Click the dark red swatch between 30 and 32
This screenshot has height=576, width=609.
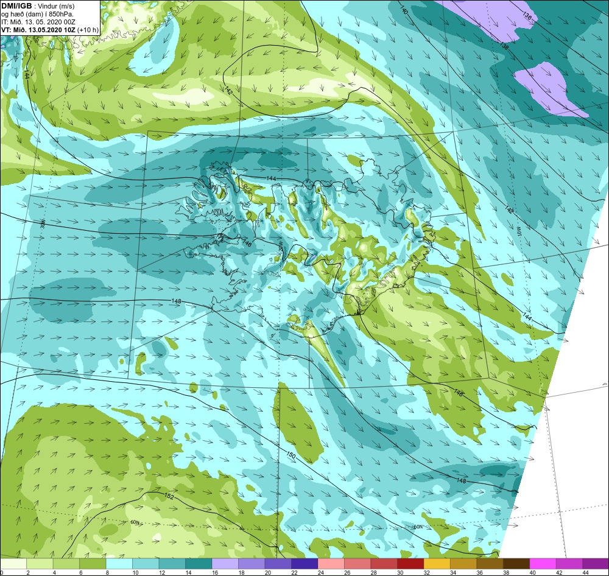410,564
